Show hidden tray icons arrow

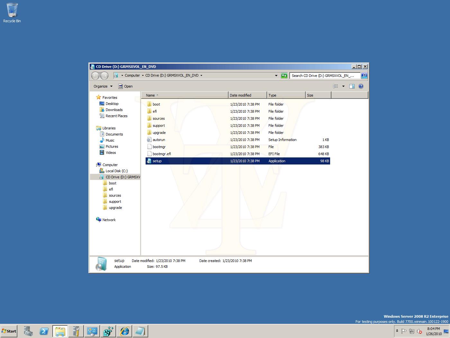pos(397,331)
